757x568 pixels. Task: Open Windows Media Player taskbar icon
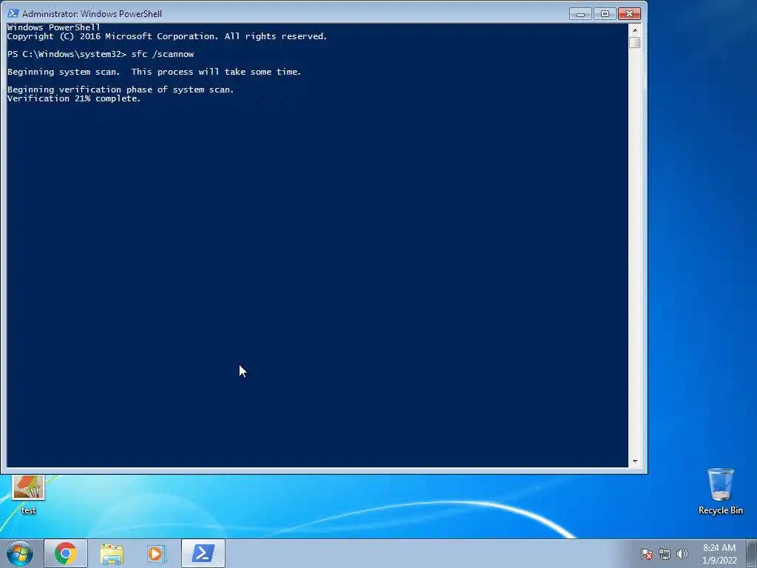(157, 553)
